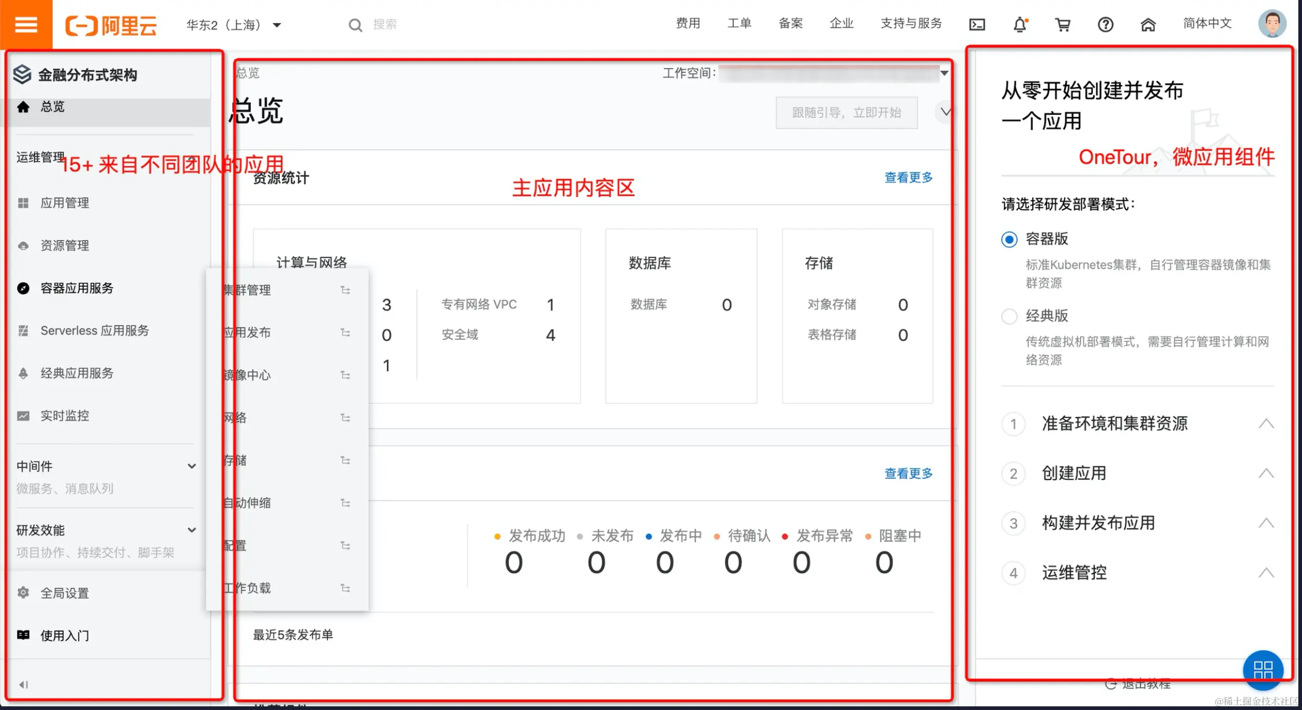Click the blue floating grid button
Screen dimensions: 1302x710
1263,670
